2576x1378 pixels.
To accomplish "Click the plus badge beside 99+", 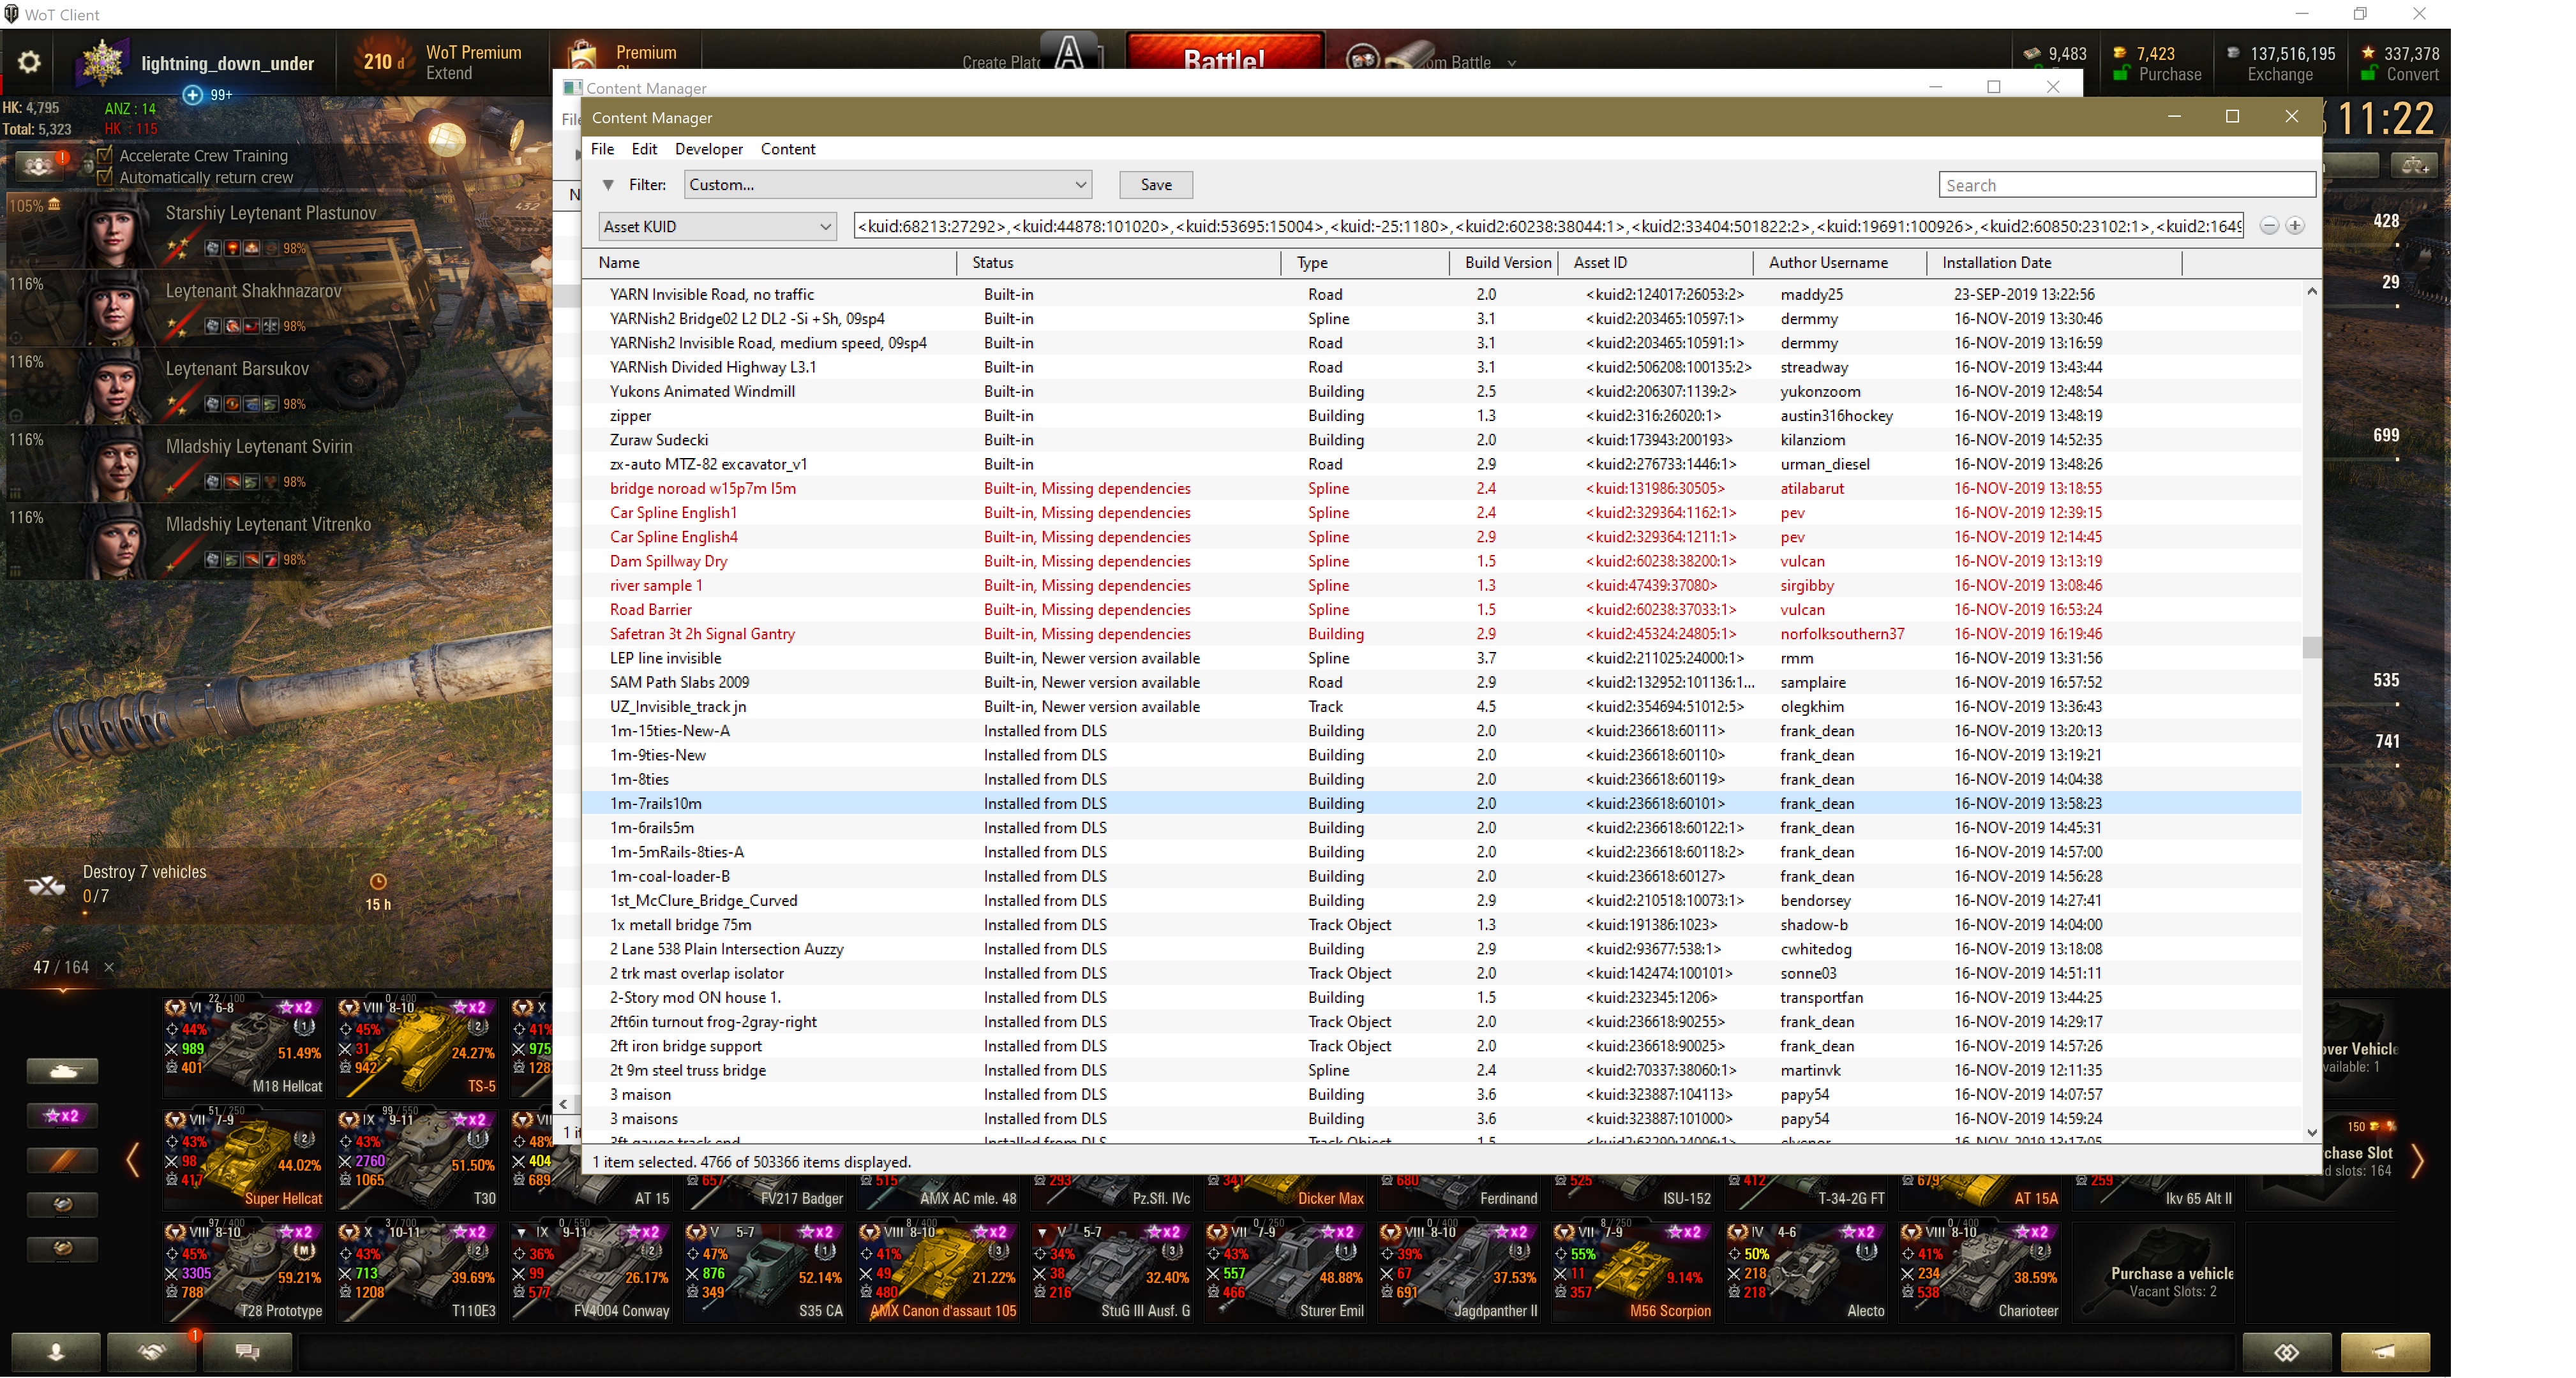I will click(x=193, y=94).
